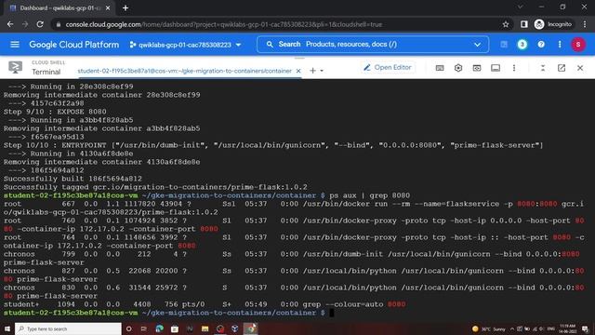Open Cloud Shell terminal settings gear

coord(458,68)
